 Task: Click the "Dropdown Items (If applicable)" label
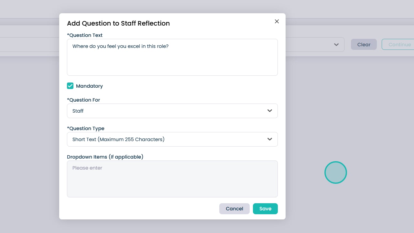point(105,157)
